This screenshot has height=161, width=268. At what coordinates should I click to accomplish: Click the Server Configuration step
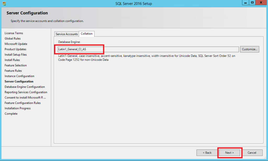[x=19, y=81]
